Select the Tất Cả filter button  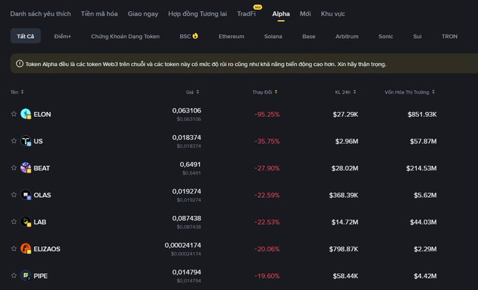(25, 36)
